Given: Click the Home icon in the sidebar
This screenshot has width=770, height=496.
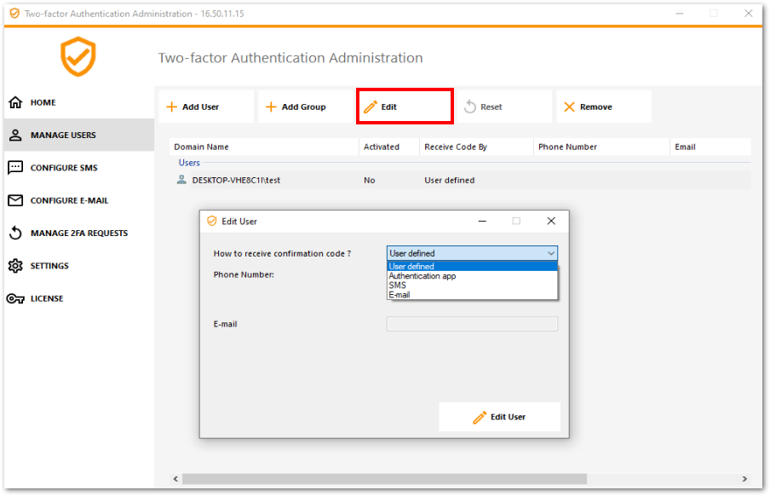Looking at the screenshot, I should [16, 102].
